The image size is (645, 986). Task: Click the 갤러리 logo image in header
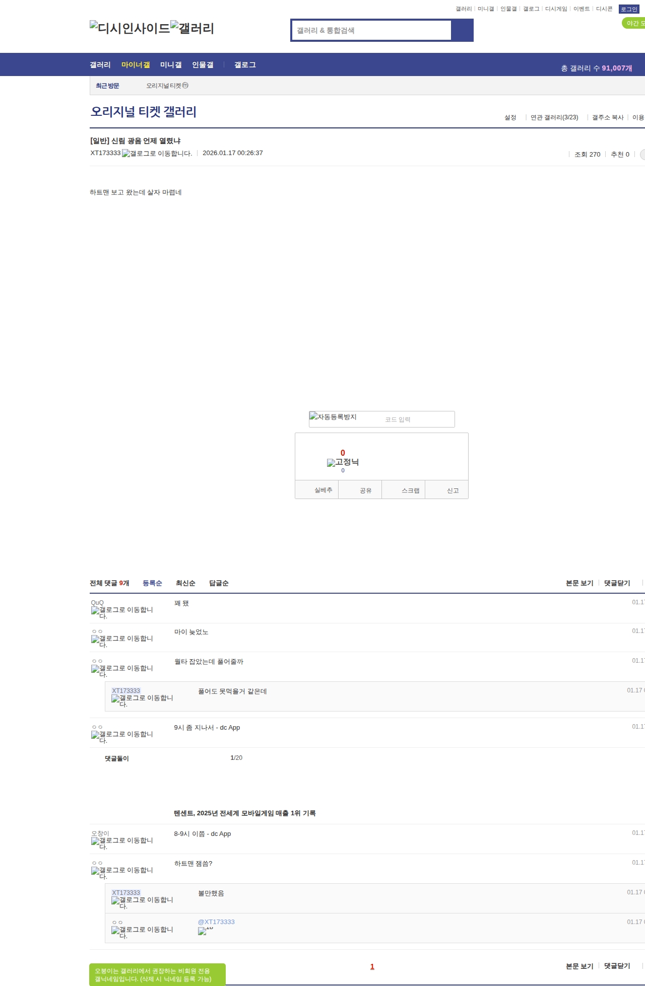tap(192, 28)
